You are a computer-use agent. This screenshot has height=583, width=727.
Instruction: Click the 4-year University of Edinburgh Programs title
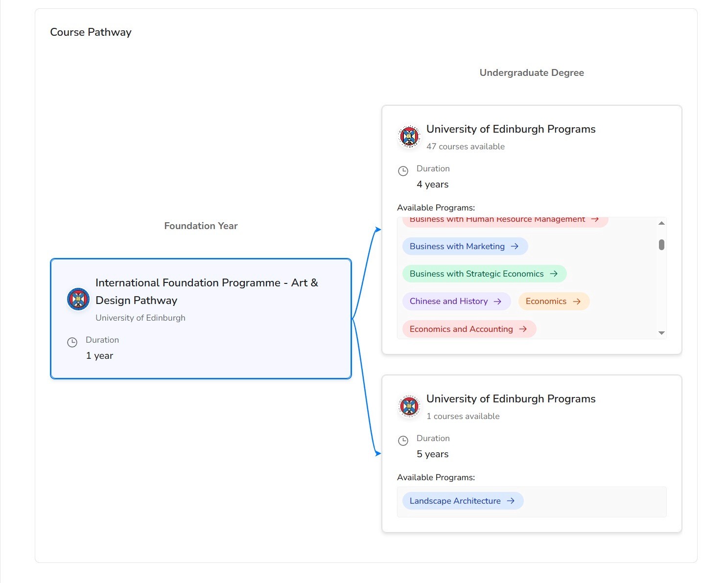[x=511, y=129]
